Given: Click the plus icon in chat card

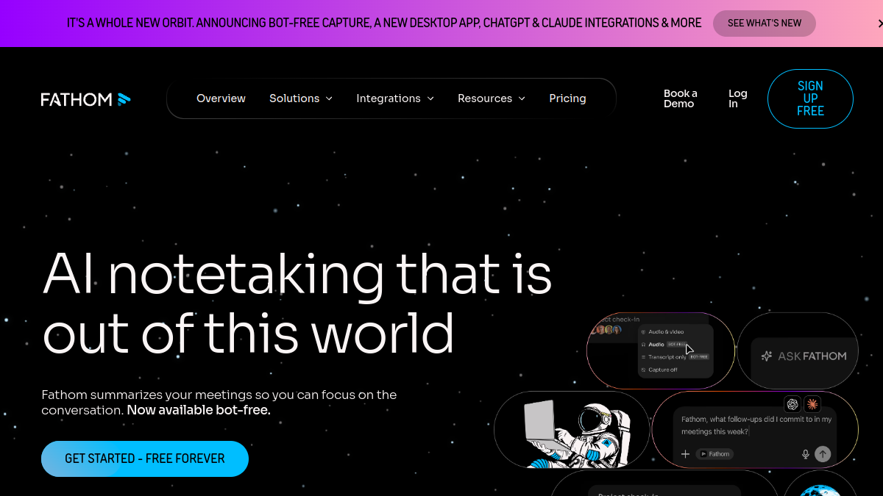Looking at the screenshot, I should coord(685,454).
